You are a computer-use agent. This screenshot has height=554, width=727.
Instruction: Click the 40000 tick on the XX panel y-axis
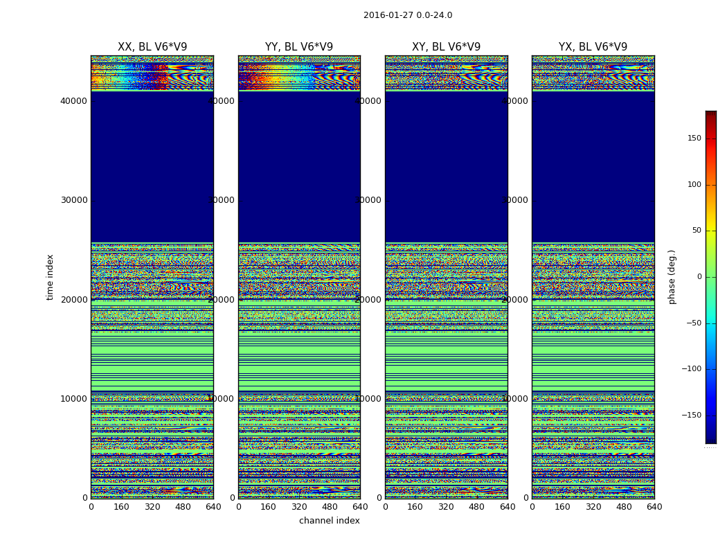point(73,101)
